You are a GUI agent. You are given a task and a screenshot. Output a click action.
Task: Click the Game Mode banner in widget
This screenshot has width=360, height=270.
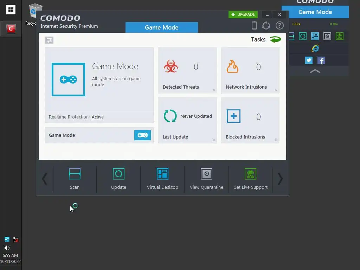coord(315,12)
